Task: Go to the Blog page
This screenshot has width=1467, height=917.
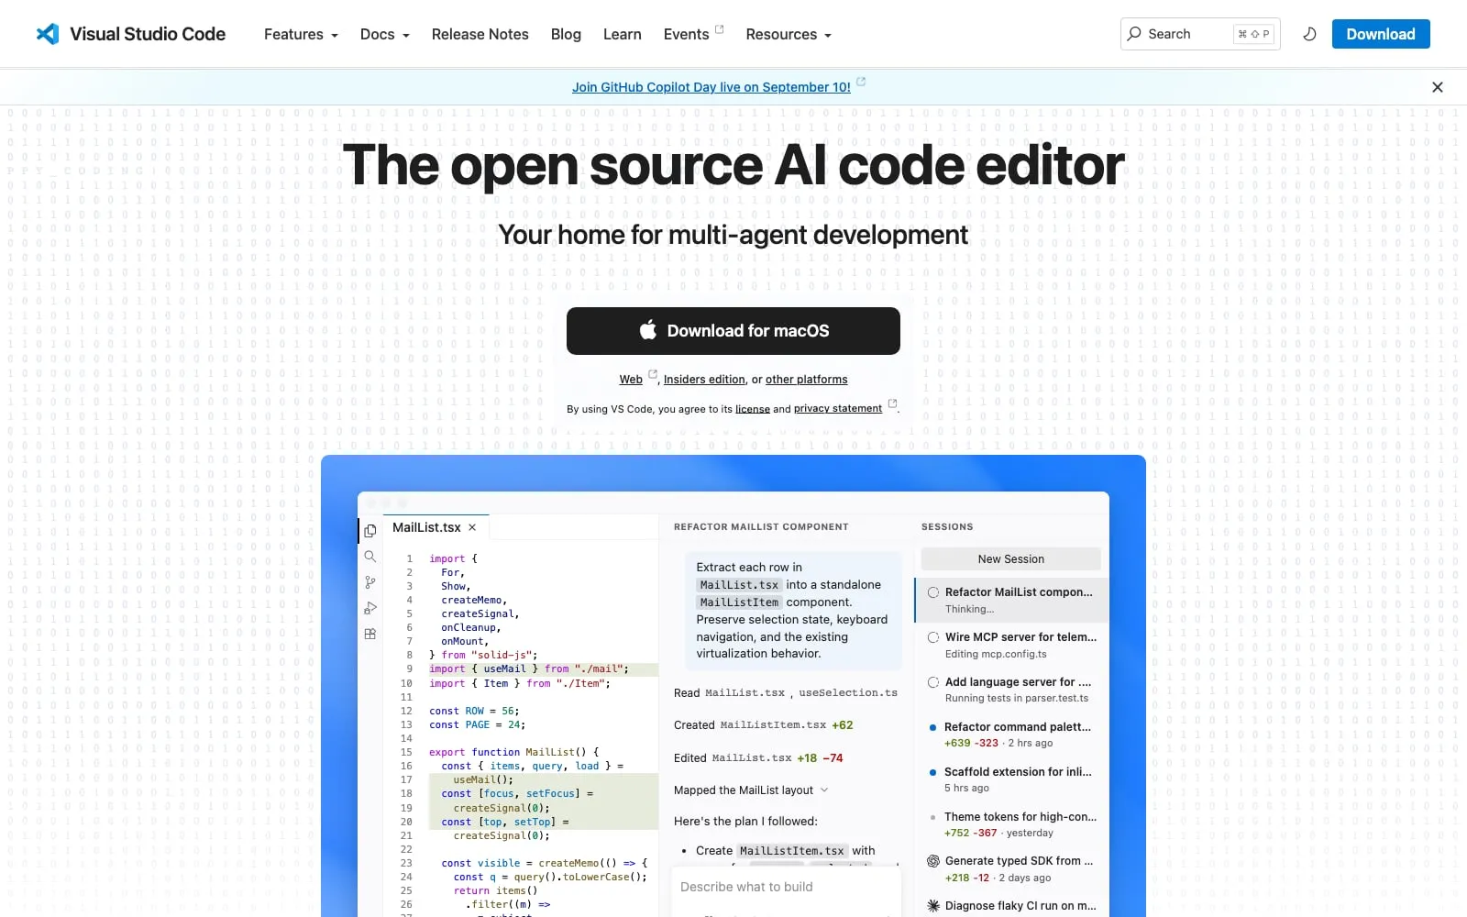Action: point(566,34)
